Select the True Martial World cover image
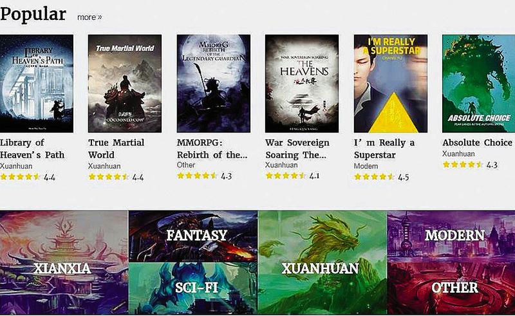Image resolution: width=515 pixels, height=316 pixels. [125, 84]
